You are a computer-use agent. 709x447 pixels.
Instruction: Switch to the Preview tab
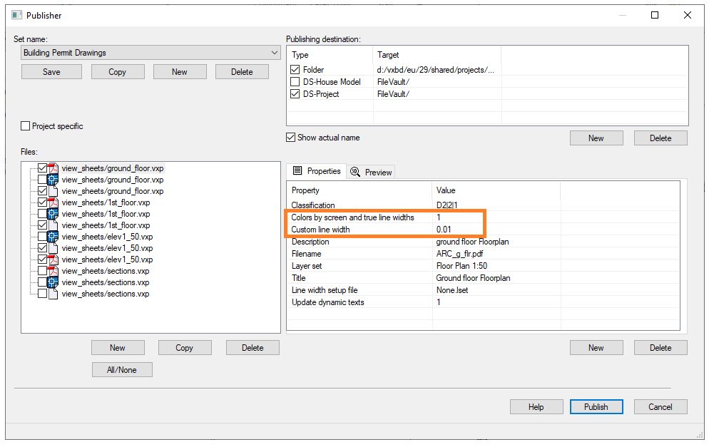coord(371,172)
